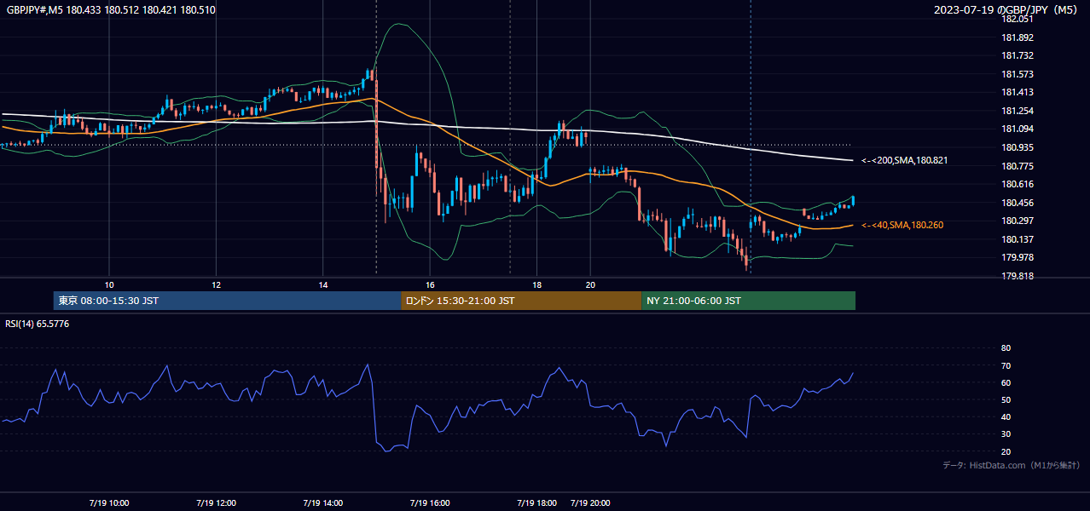Click the 180.137 price axis label
1090x511 pixels.
click(x=1018, y=239)
